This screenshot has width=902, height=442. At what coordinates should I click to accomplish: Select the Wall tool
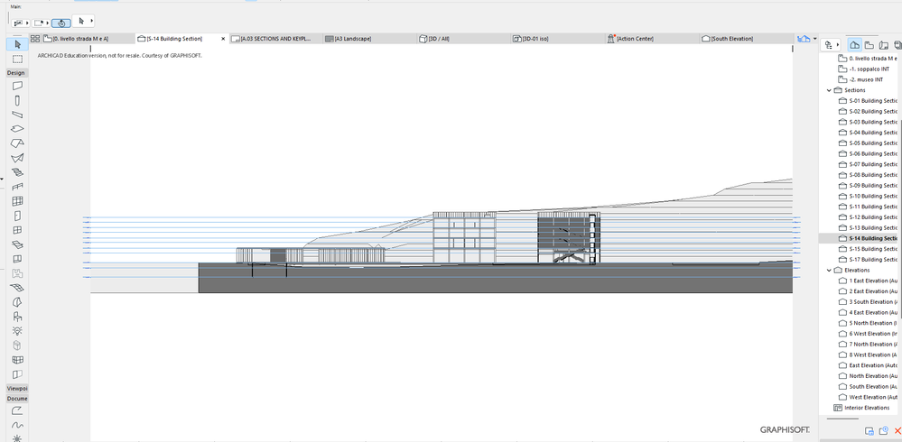click(17, 86)
